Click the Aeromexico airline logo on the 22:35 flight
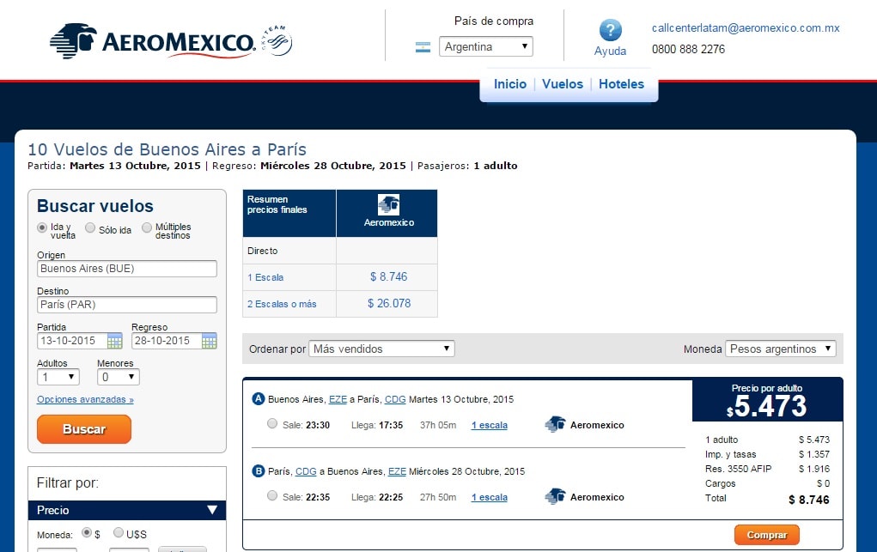Screen dimensions: 877x552 coord(555,497)
